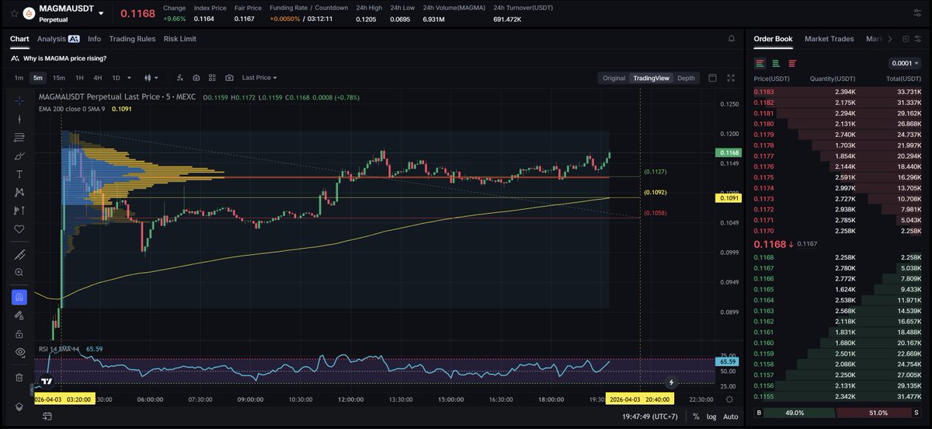
Task: Click the trash icon to remove drawings
Action: click(x=19, y=377)
